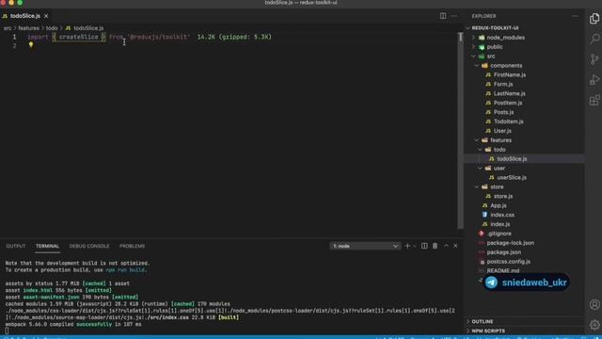Collapse the todo folder
The image size is (602, 339).
[525, 150]
